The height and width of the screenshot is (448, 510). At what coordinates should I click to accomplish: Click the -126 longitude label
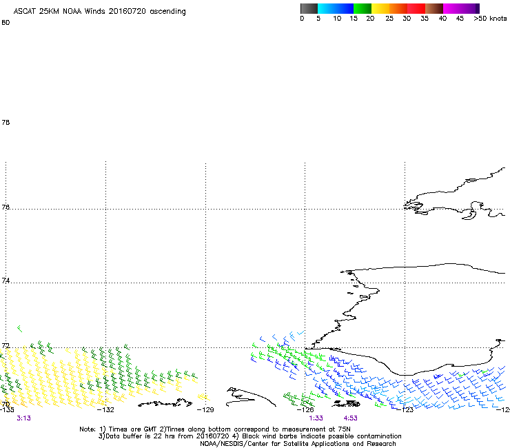point(305,409)
